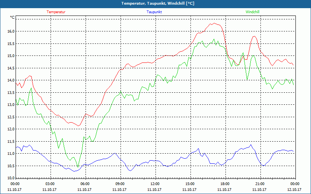Click the 06:00 time label
Screen dimensions: 311x194
[85, 184]
